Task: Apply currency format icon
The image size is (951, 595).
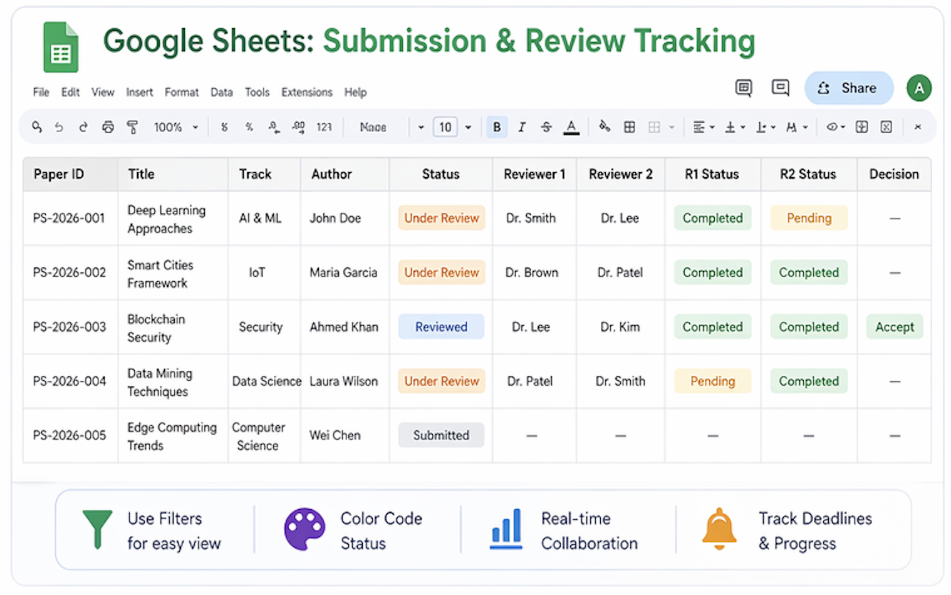Action: coord(224,127)
